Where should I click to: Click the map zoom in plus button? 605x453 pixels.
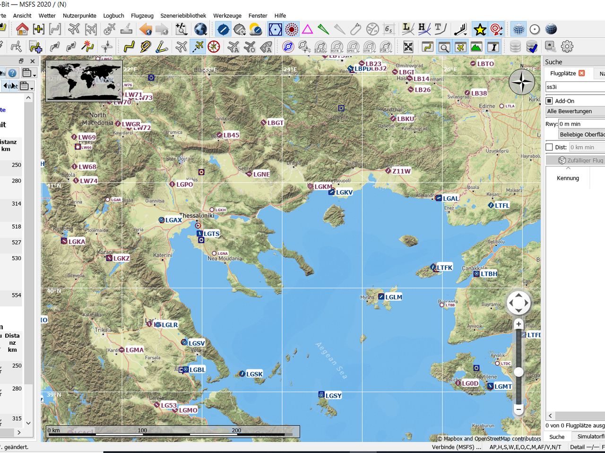click(519, 324)
